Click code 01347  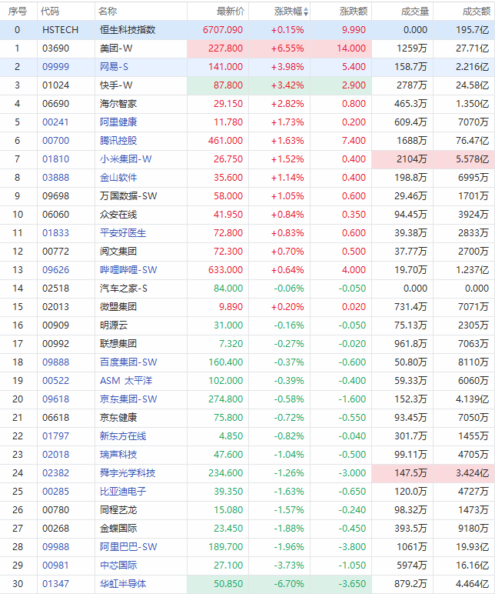55,584
